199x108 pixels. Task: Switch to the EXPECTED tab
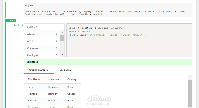coord(66,70)
